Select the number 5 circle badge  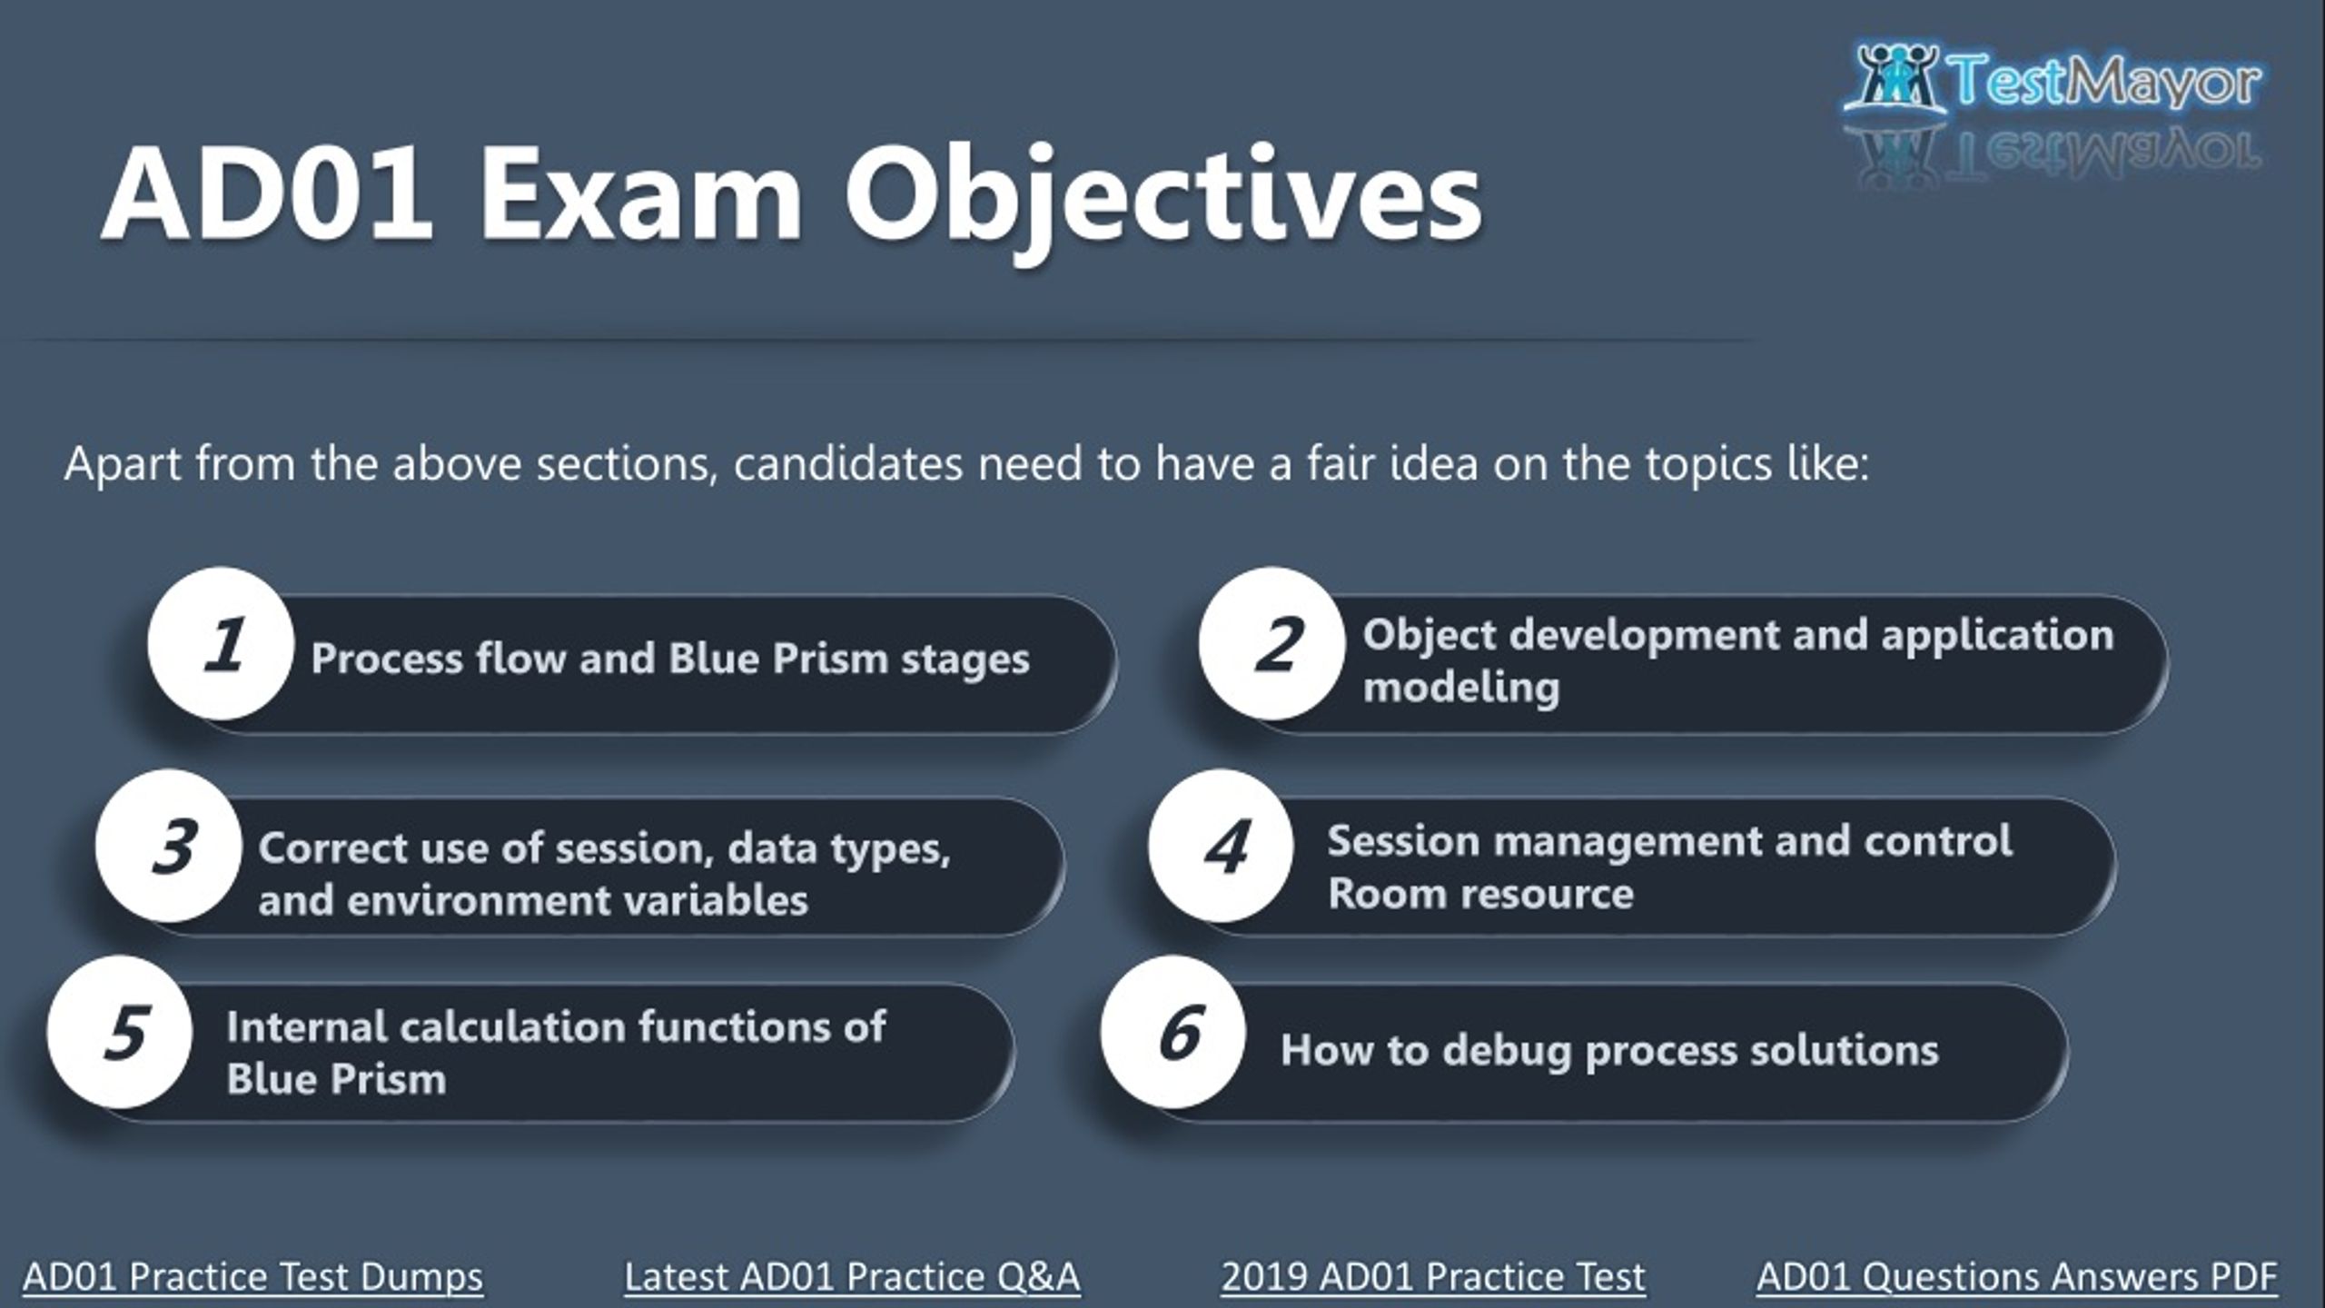pyautogui.click(x=121, y=1032)
